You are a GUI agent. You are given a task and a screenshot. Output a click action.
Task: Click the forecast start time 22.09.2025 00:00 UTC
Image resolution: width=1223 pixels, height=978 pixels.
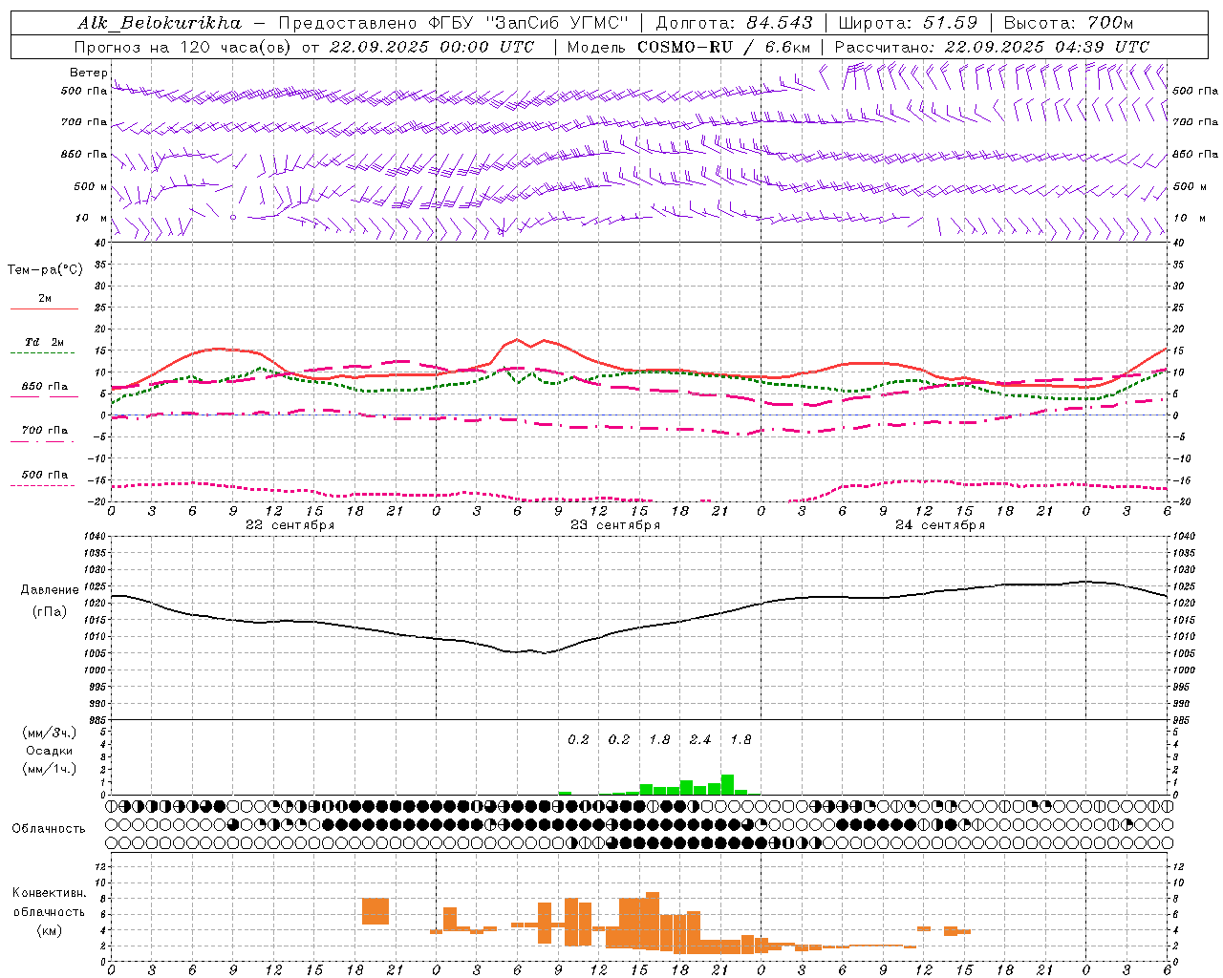point(432,47)
